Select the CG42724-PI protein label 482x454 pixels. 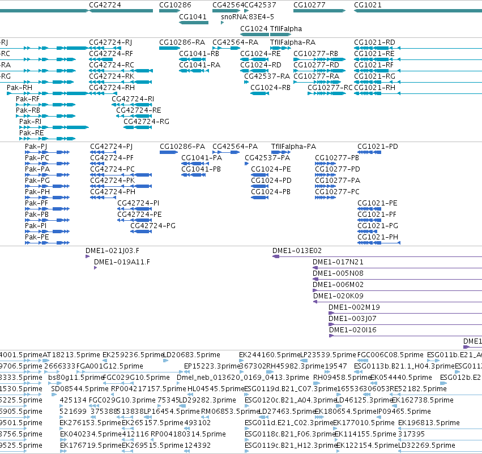pos(138,203)
